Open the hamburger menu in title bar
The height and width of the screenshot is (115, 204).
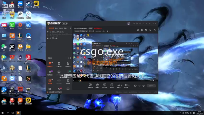[x=146, y=24]
